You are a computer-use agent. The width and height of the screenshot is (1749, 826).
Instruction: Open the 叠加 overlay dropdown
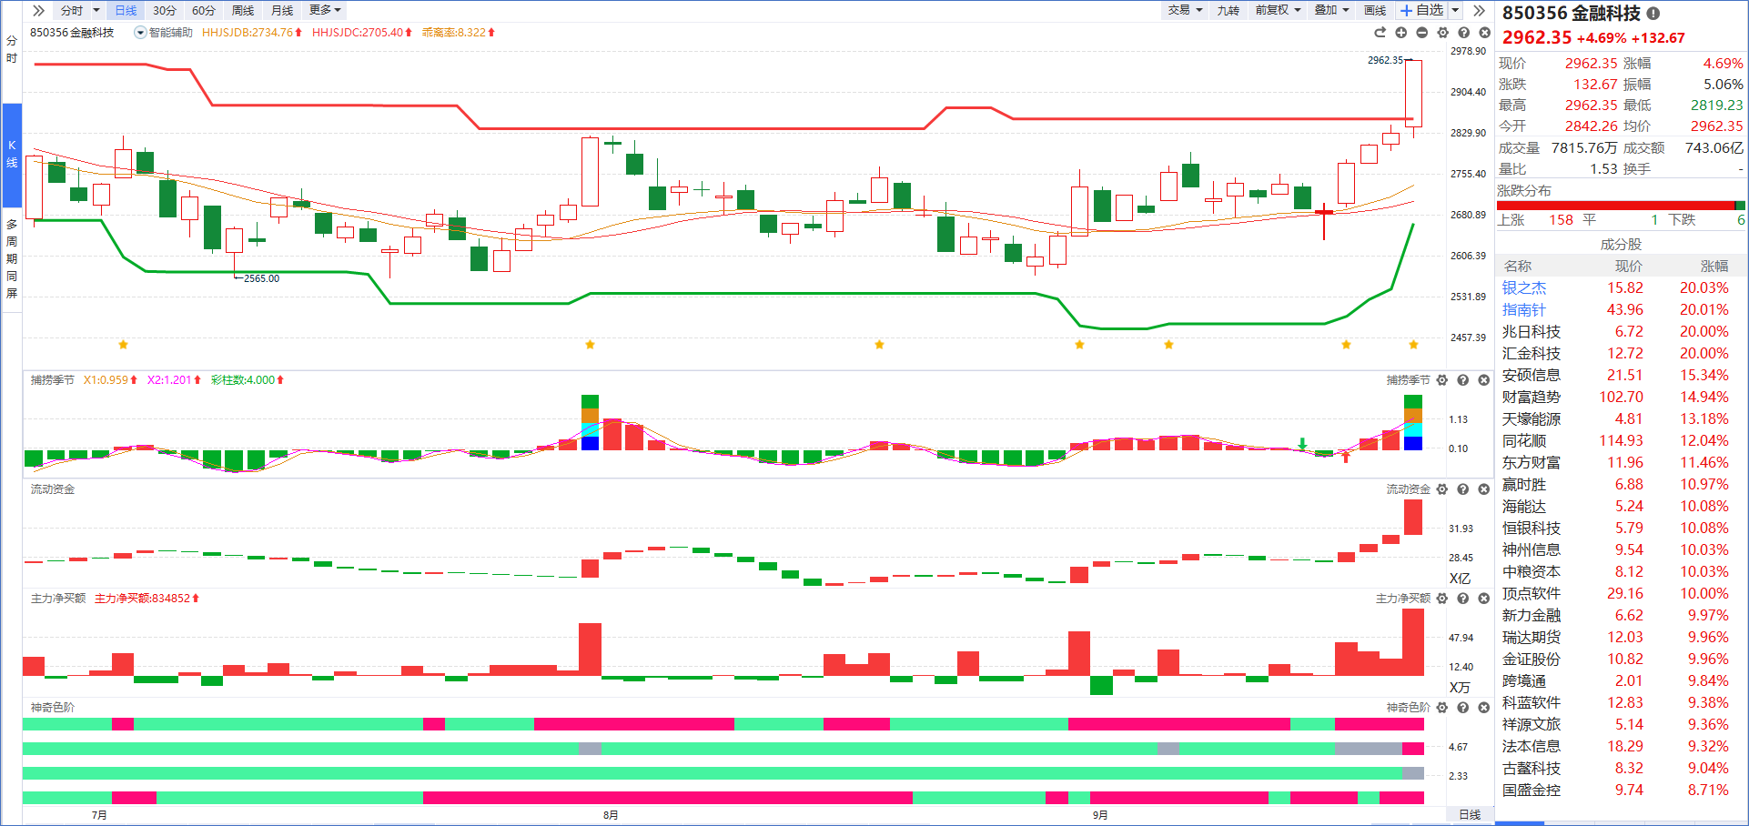[x=1331, y=10]
